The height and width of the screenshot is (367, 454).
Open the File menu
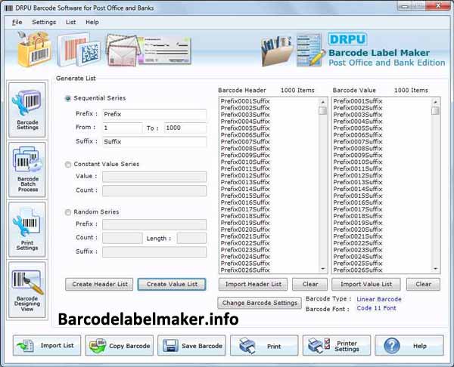click(x=17, y=22)
